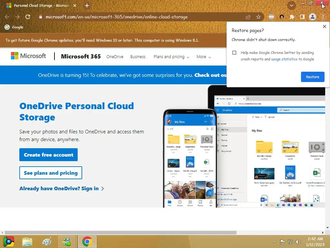Click the Chrome taskbar icon

87,242
